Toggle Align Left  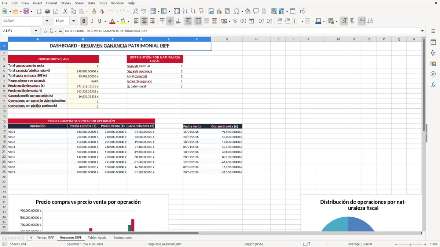click(136, 21)
